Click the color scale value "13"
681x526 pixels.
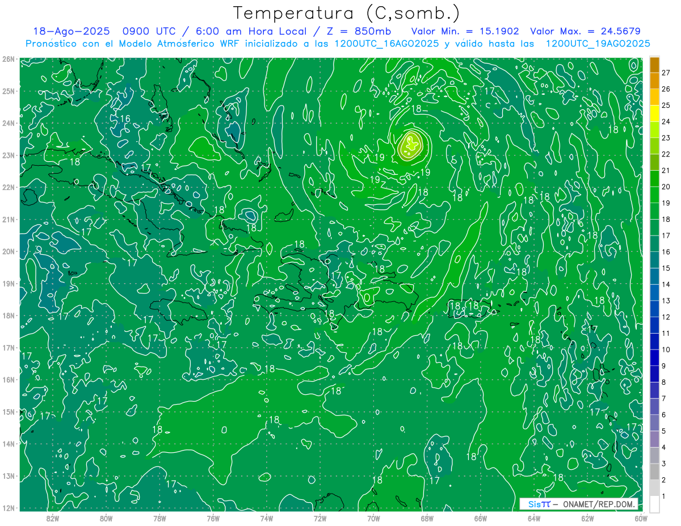click(666, 301)
